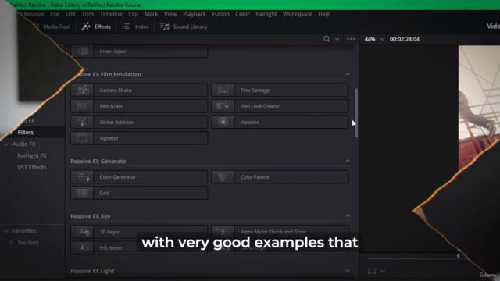
Task: Open the Clip menu
Action: tap(133, 14)
